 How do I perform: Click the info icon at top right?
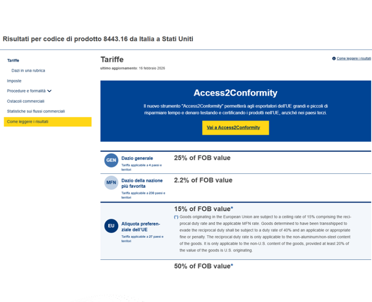(334, 59)
